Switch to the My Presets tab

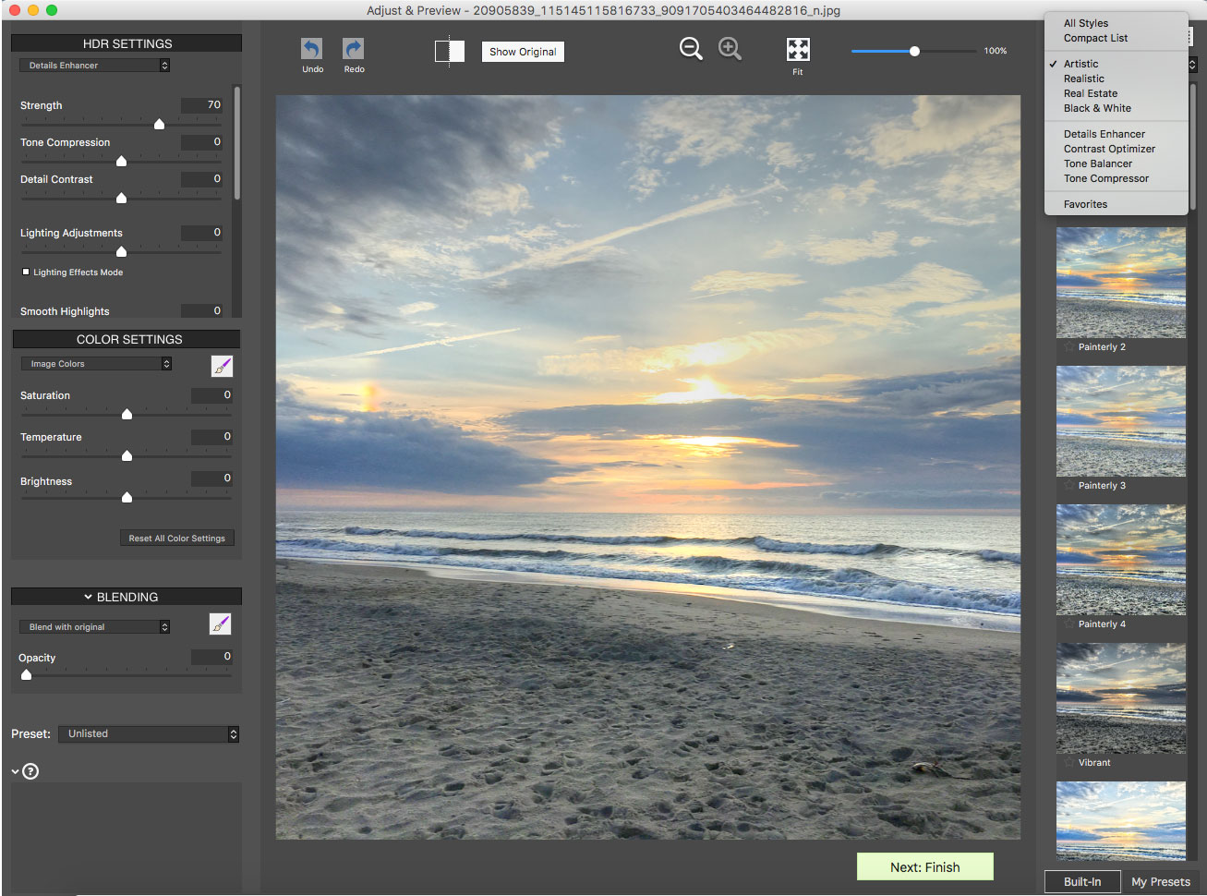click(1160, 882)
